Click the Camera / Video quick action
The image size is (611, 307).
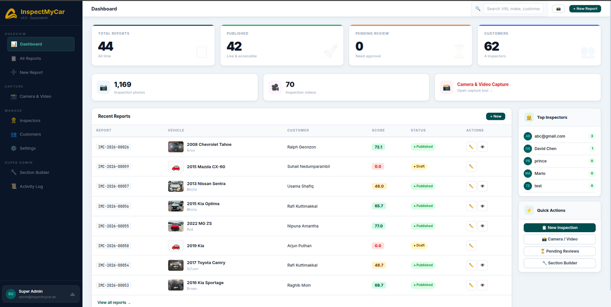point(559,239)
